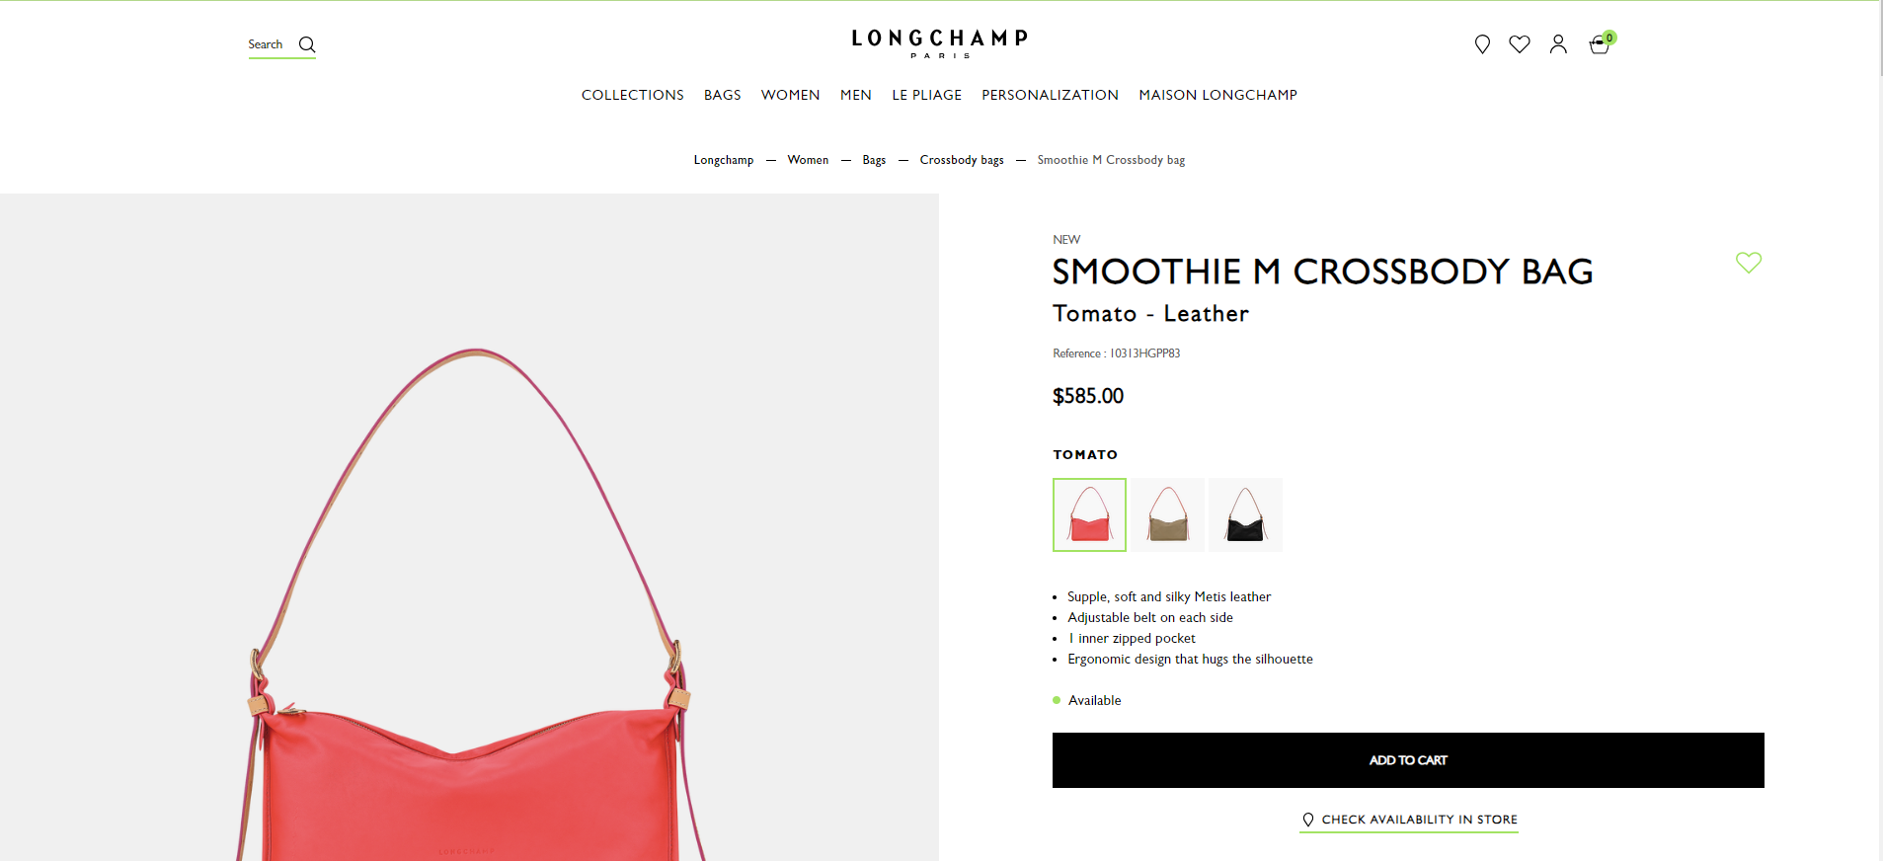Viewport: 1883px width, 862px height.
Task: Click the Longchamp Paris logo
Action: tap(940, 43)
